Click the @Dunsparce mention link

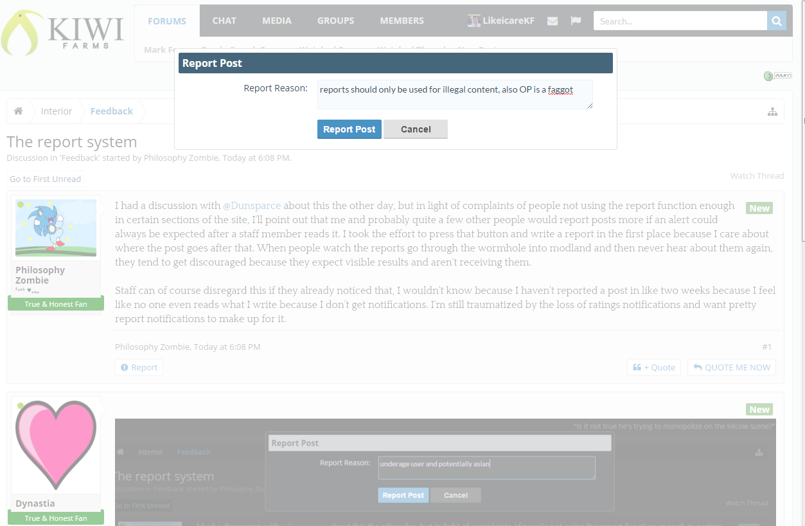point(252,206)
